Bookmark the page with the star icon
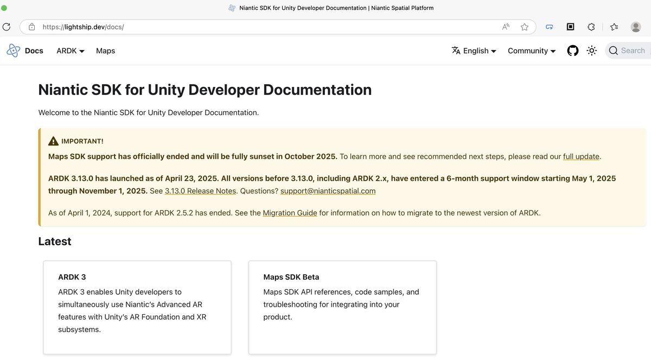The width and height of the screenshot is (651, 362). click(x=525, y=27)
